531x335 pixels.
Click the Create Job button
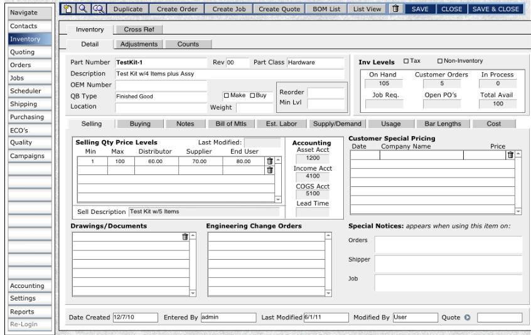(229, 9)
